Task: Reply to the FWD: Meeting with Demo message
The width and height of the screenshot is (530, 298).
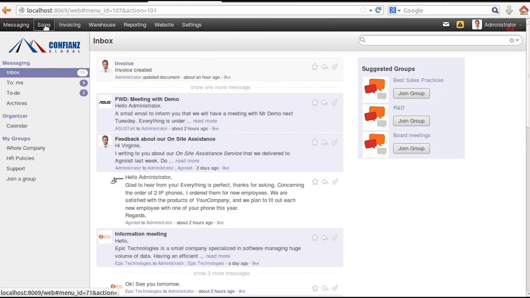Action: tap(325, 102)
